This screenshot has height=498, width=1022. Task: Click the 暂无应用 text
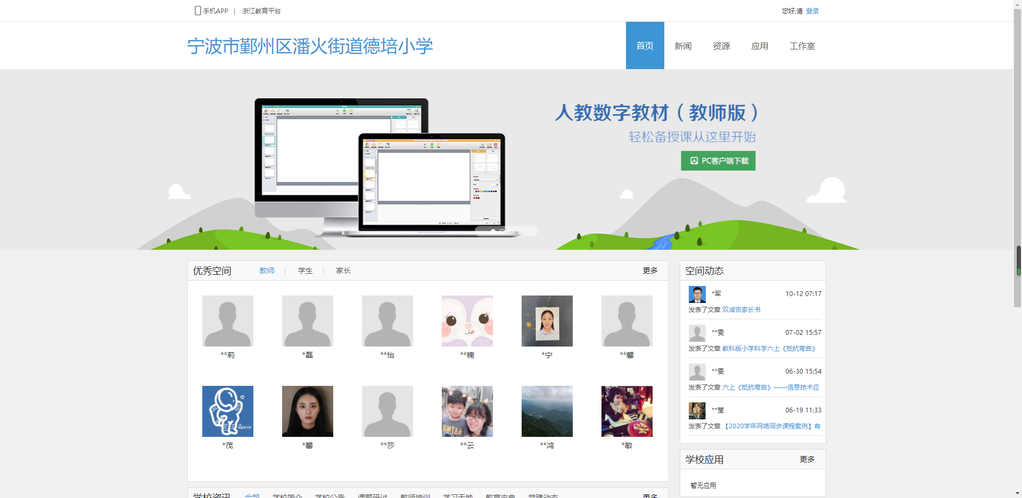pos(703,485)
